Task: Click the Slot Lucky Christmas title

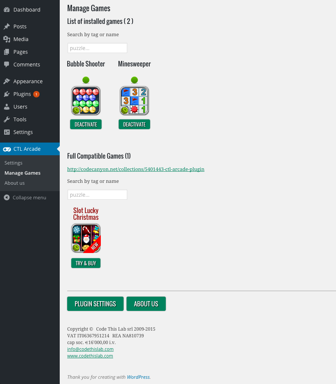Action: click(86, 214)
